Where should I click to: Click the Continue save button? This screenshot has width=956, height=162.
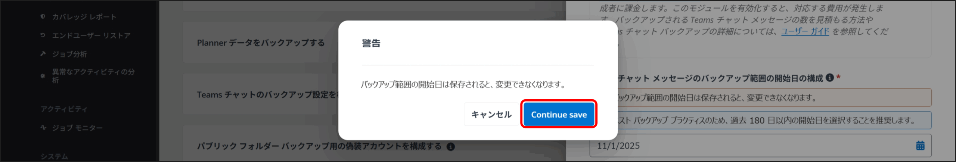click(559, 114)
